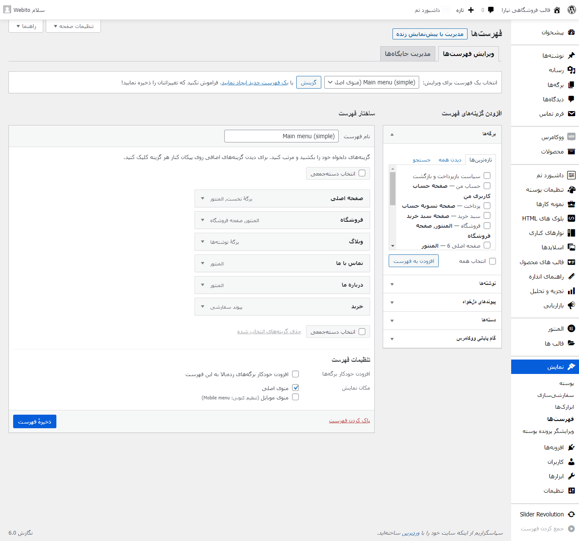Uncheck the main menu (منوی اصلی) location checkbox
Screen dimensions: 579x541
pyautogui.click(x=295, y=388)
